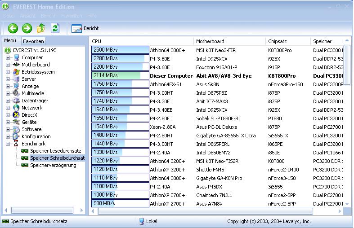Switch to the Menü tab
Viewport: 354px width, 228px height.
(x=10, y=40)
